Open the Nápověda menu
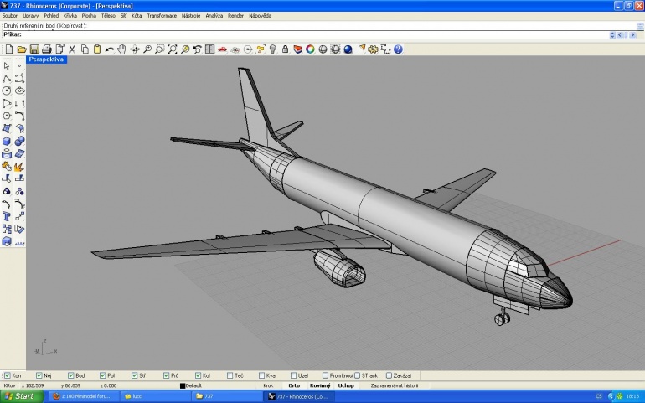Screen dimensions: 645x403 point(260,16)
